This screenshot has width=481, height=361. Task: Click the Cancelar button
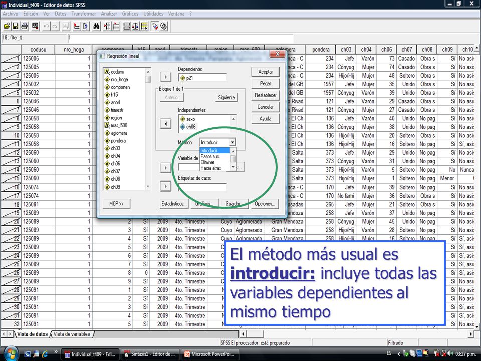(x=266, y=107)
